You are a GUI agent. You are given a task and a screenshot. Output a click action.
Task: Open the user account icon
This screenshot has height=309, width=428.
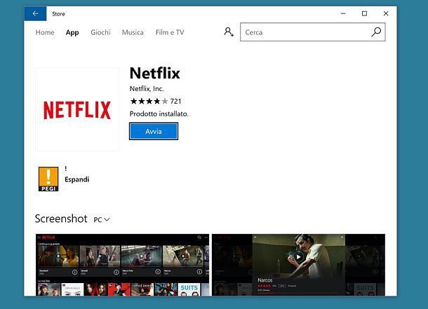[228, 32]
